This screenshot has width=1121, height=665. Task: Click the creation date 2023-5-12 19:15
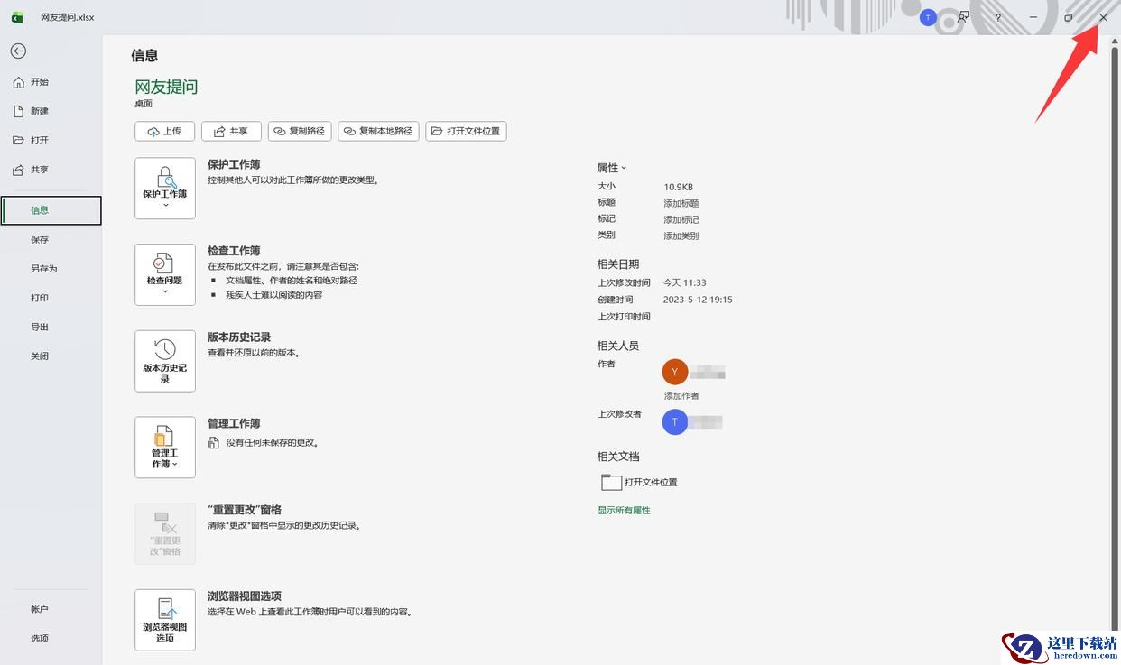pyautogui.click(x=698, y=300)
